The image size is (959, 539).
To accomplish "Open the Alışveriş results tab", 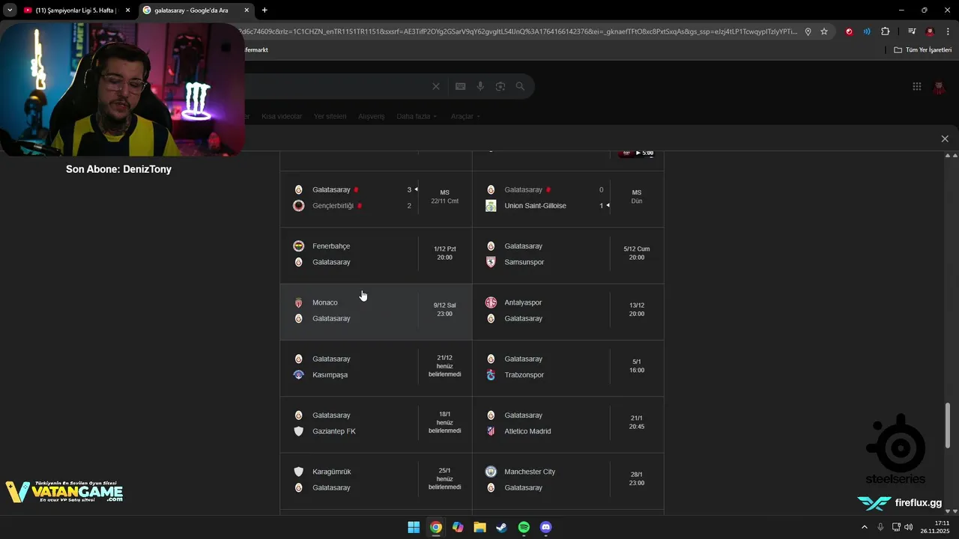I will coord(372,117).
